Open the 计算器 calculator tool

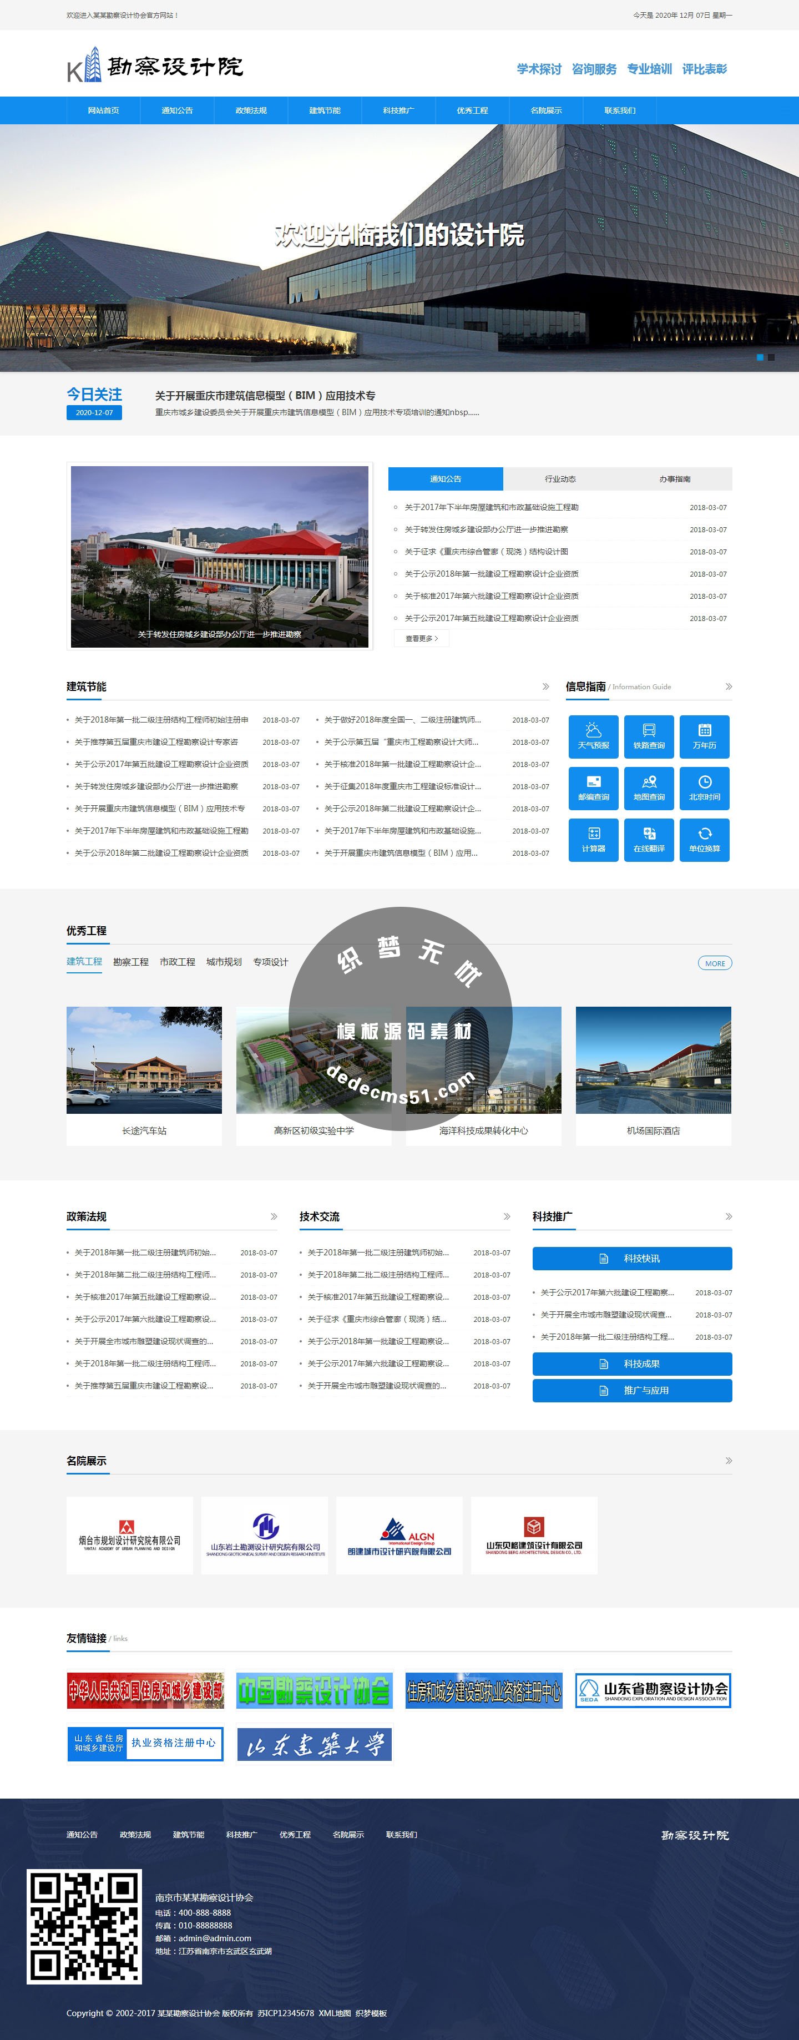pos(593,840)
